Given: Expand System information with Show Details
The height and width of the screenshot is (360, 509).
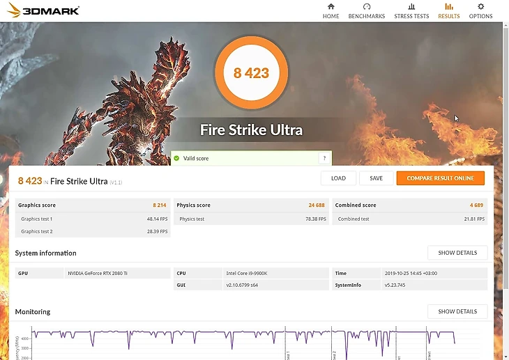Looking at the screenshot, I should pos(457,253).
